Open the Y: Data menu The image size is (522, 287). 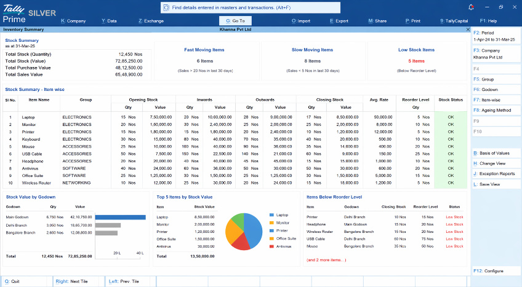pos(109,21)
